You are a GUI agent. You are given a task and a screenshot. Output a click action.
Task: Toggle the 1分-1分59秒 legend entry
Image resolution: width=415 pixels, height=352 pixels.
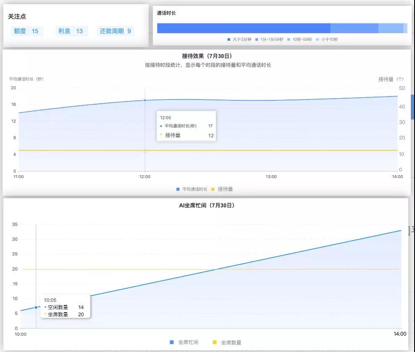[x=269, y=39]
